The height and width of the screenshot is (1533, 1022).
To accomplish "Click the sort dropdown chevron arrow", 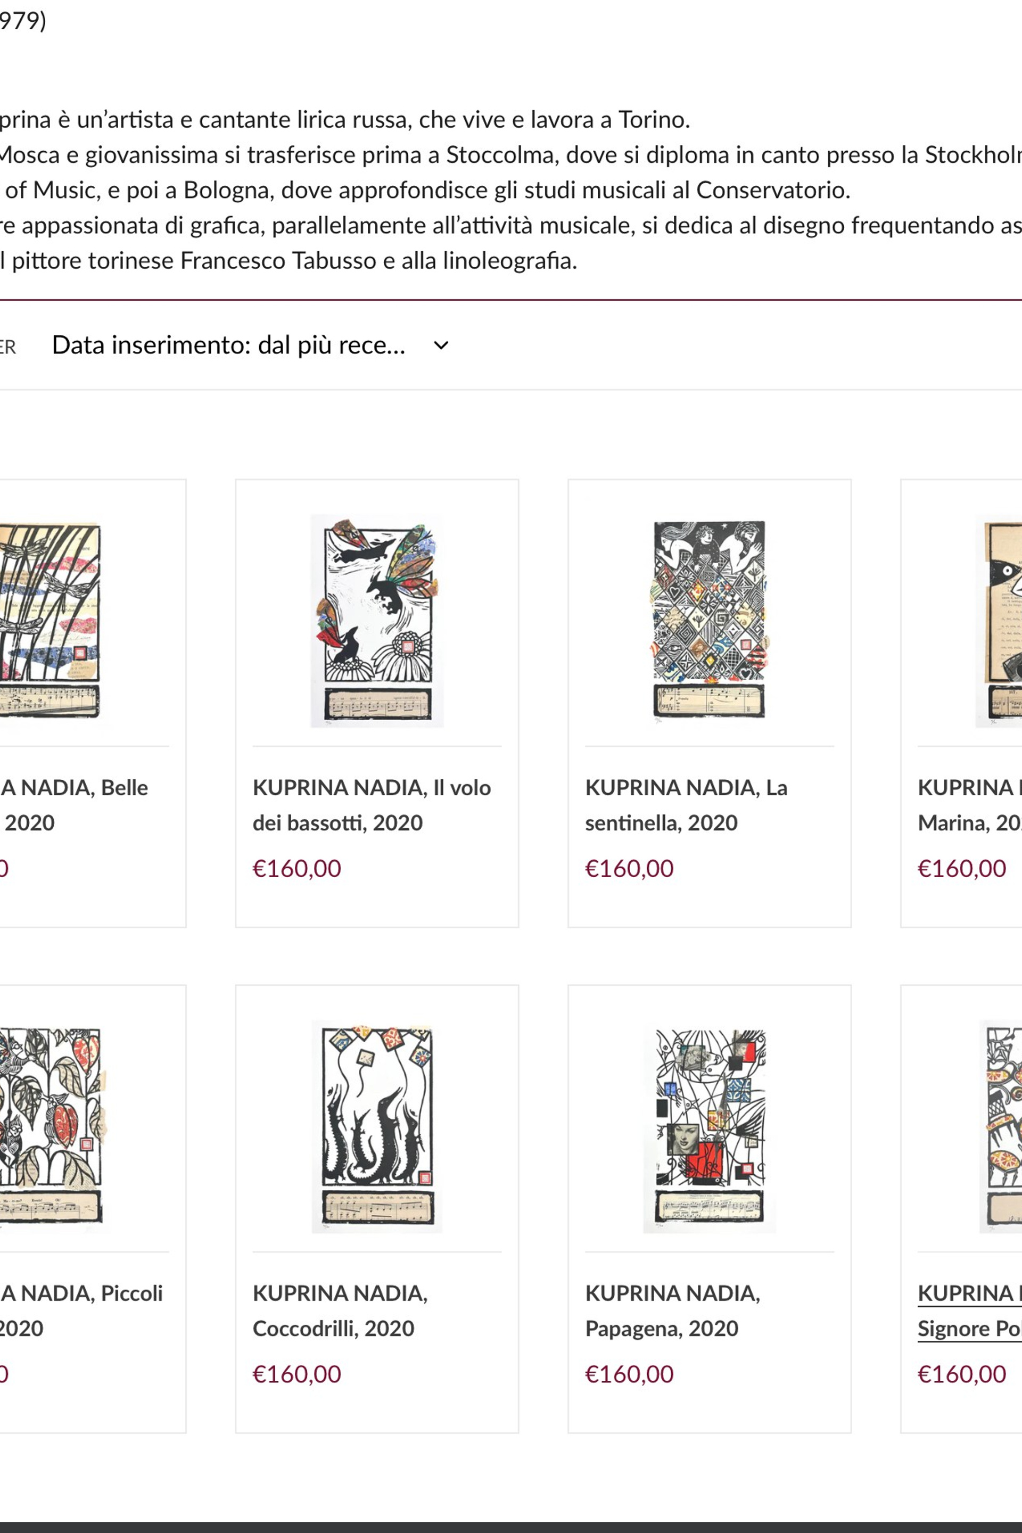I will click(x=441, y=345).
